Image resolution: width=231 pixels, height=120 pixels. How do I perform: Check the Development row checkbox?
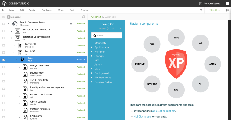(4, 74)
